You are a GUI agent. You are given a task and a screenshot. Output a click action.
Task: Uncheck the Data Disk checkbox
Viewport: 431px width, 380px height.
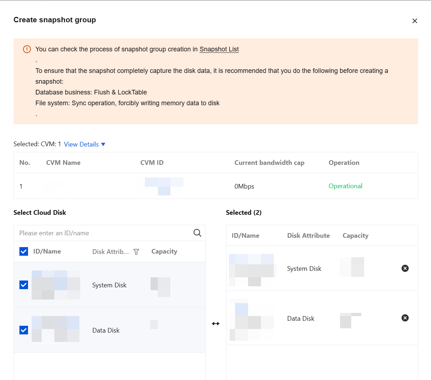click(24, 330)
